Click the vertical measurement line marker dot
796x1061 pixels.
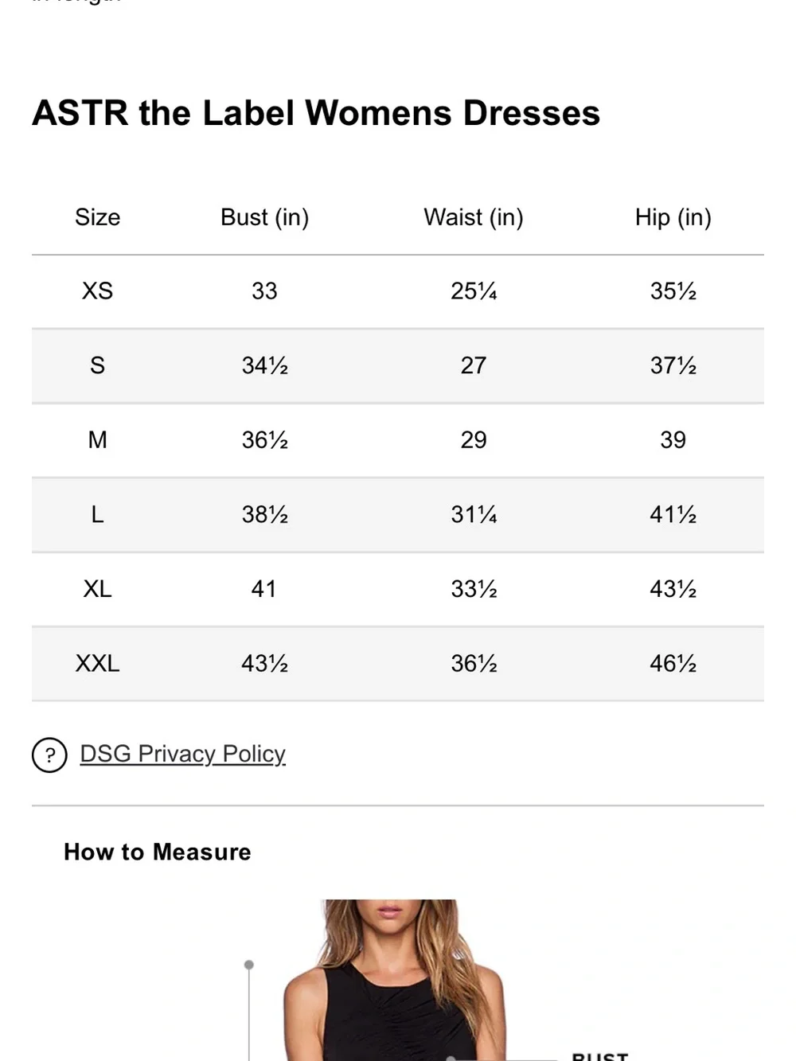pos(249,965)
